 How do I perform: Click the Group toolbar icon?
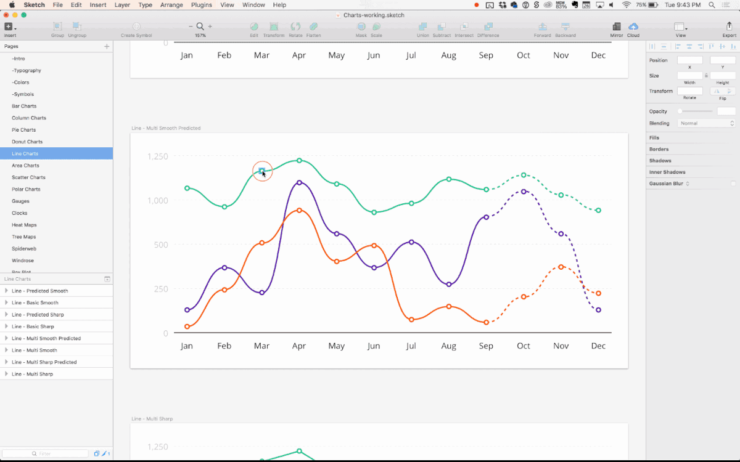coord(57,26)
